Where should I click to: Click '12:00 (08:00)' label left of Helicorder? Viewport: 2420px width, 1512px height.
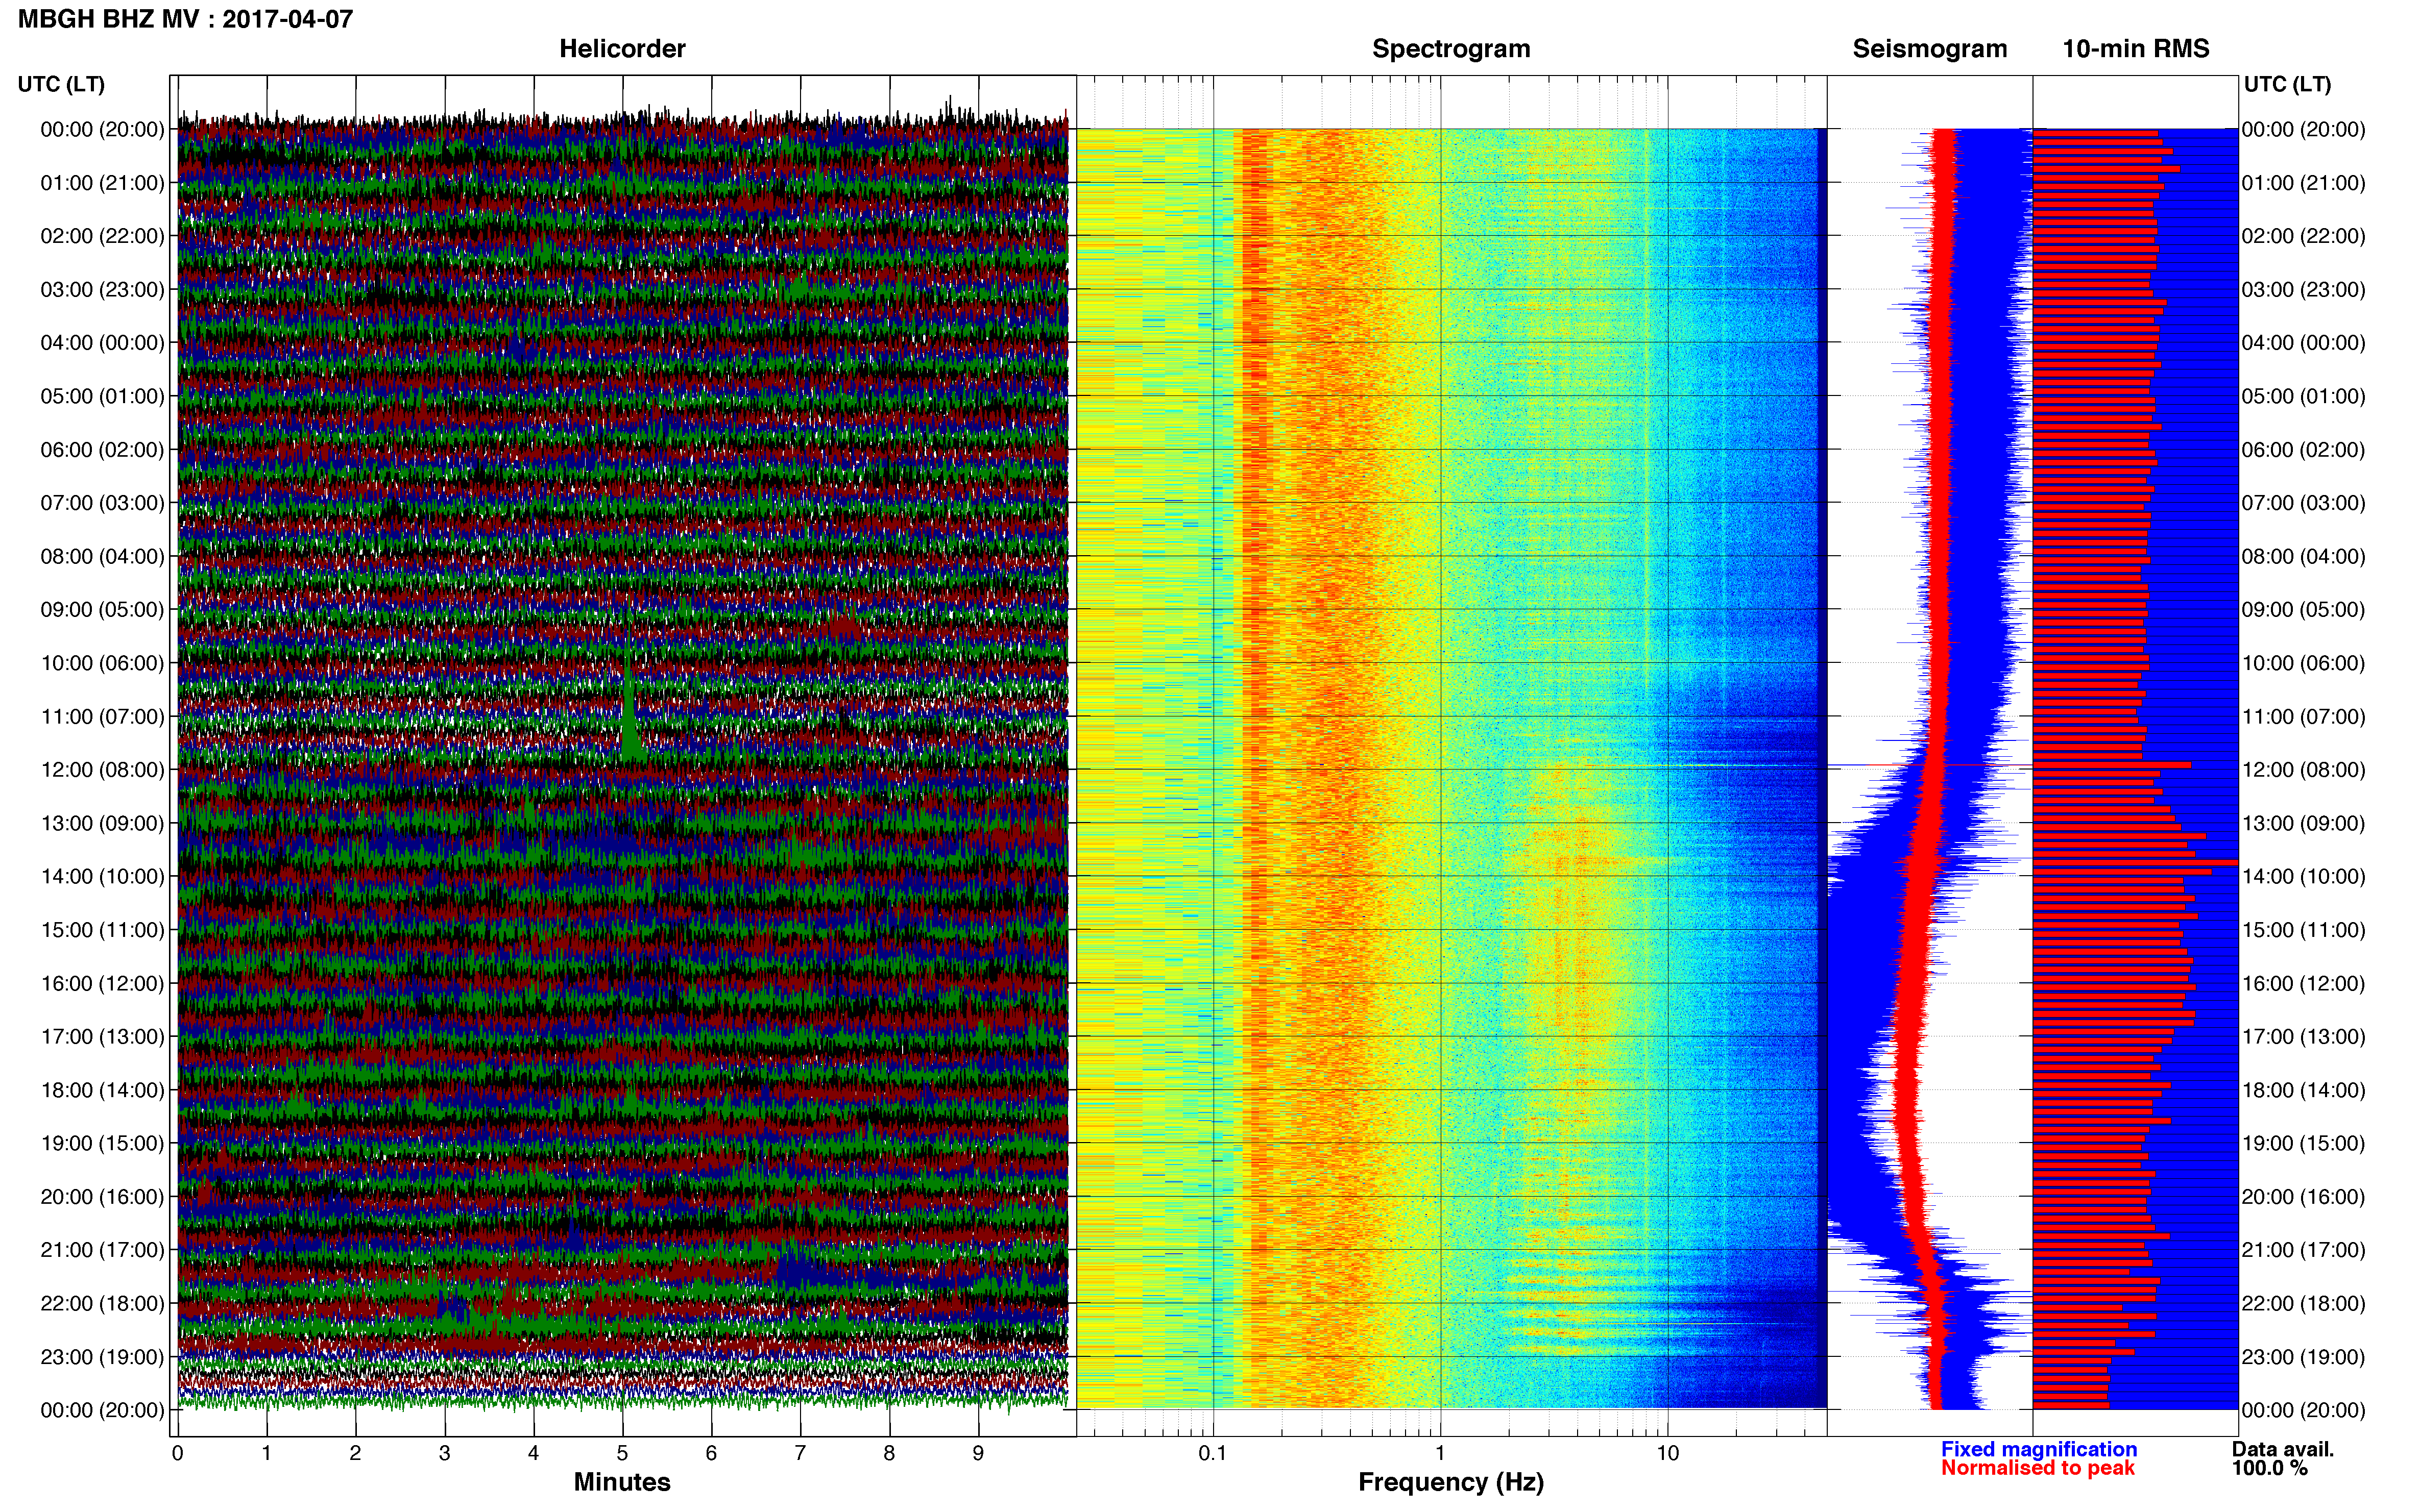click(102, 770)
